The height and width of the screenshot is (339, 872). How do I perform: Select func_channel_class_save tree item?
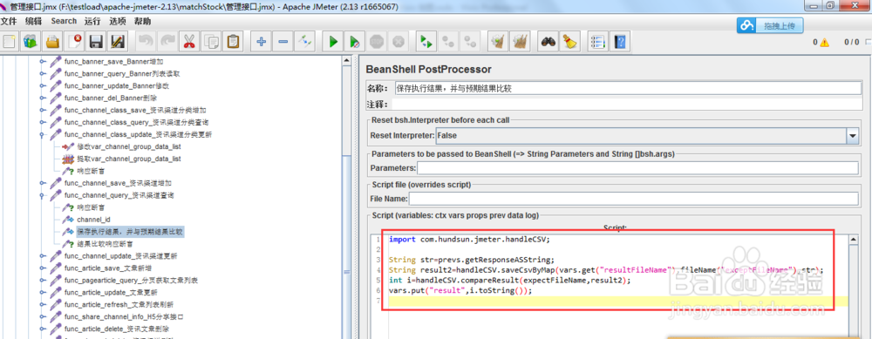(135, 110)
